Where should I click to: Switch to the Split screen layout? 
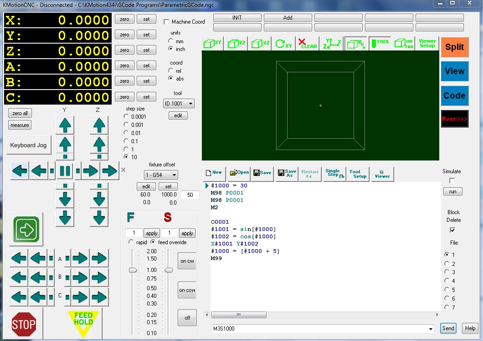tap(454, 47)
